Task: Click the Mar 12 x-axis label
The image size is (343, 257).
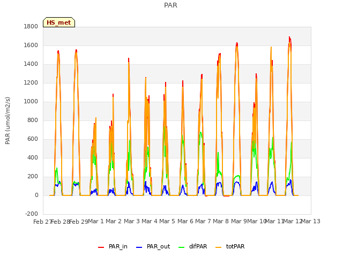Action: (x=293, y=222)
